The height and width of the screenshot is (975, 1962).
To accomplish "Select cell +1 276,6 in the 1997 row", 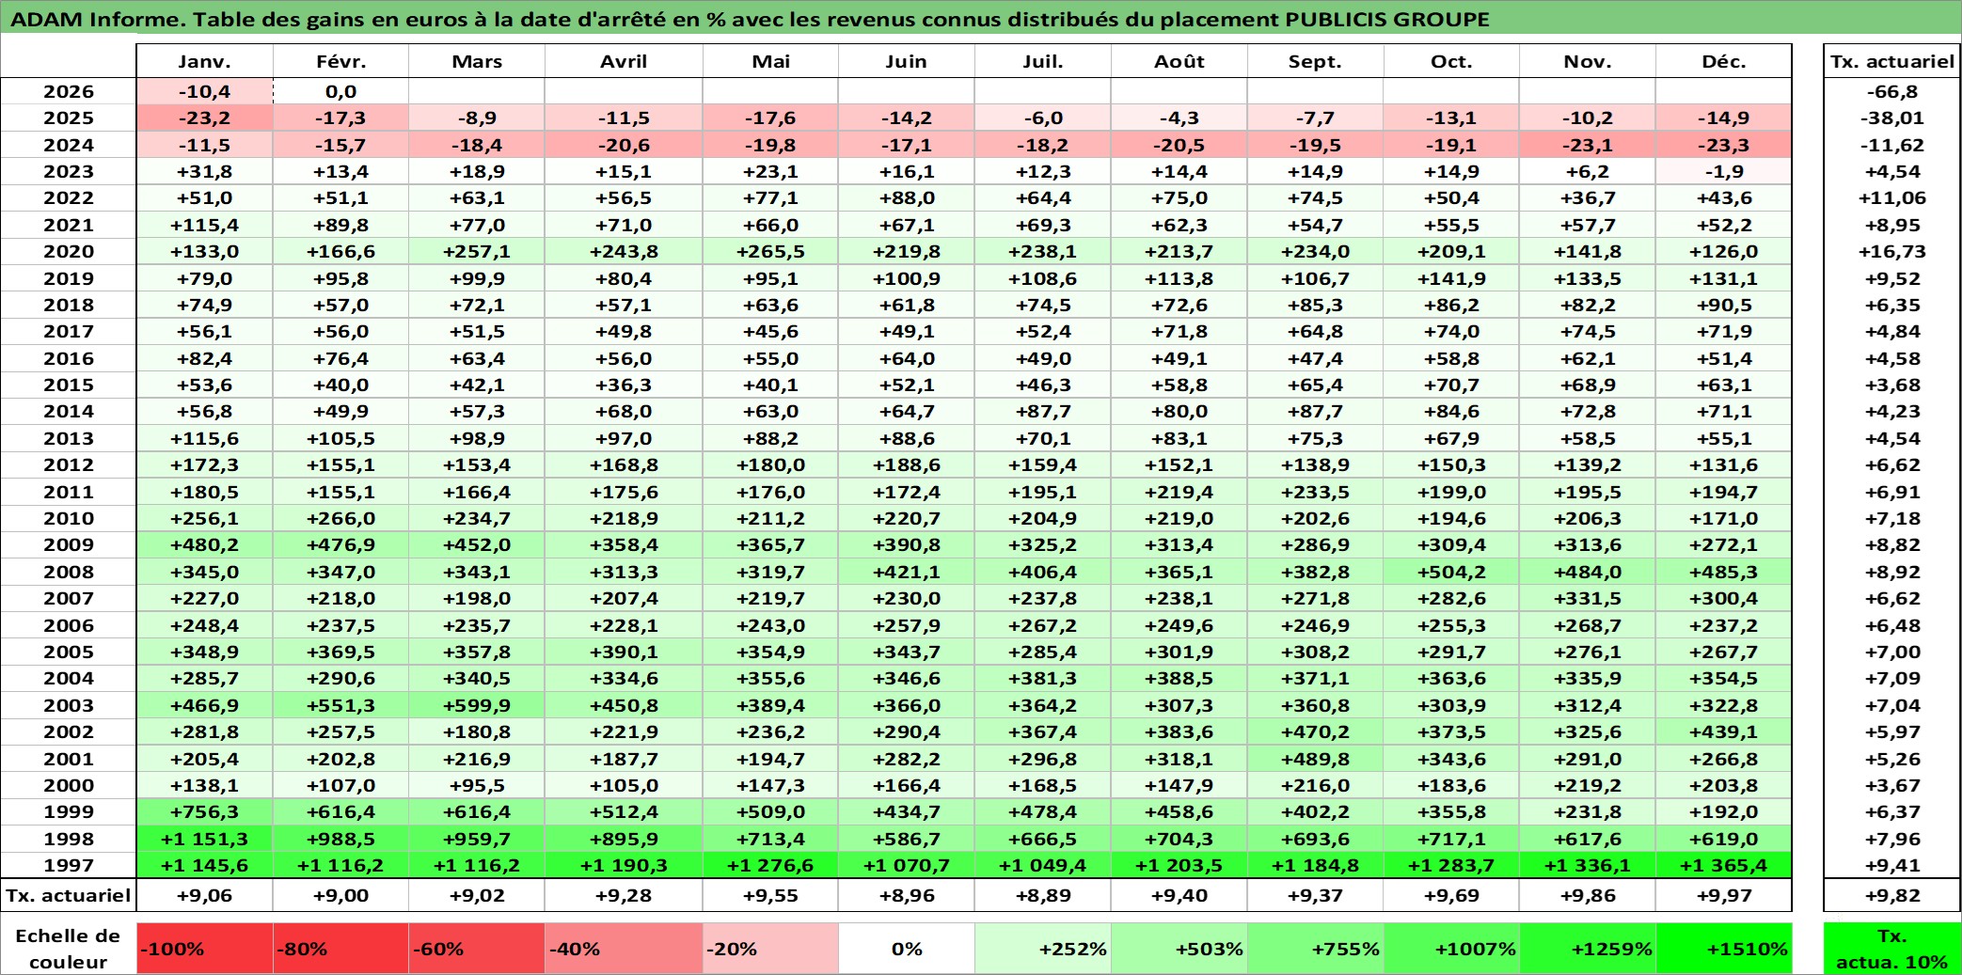I will pyautogui.click(x=770, y=865).
